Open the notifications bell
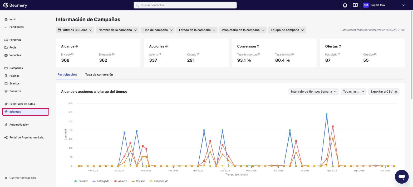 (x=345, y=5)
